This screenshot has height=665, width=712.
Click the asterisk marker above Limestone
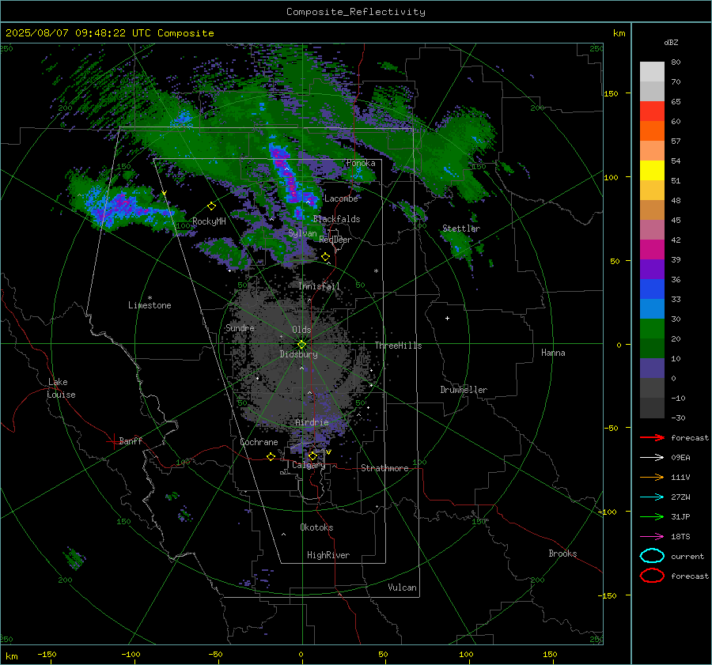point(150,298)
